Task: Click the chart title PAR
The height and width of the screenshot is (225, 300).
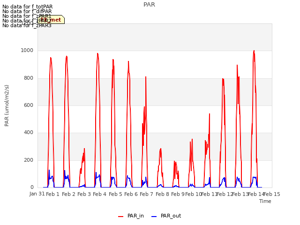Action: pos(149,5)
